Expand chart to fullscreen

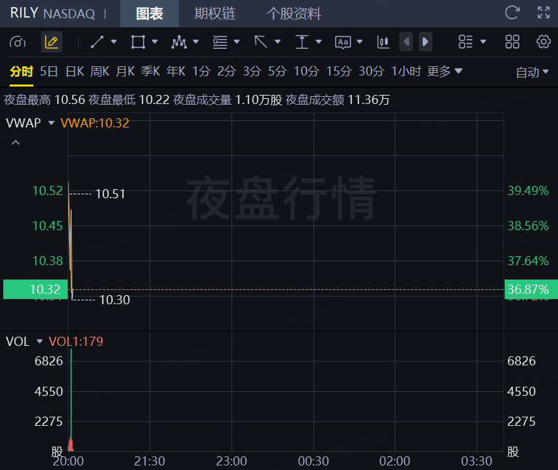pyautogui.click(x=544, y=13)
